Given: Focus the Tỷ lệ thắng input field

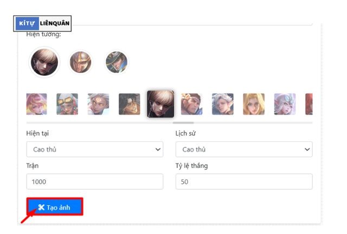Looking at the screenshot, I should (244, 181).
